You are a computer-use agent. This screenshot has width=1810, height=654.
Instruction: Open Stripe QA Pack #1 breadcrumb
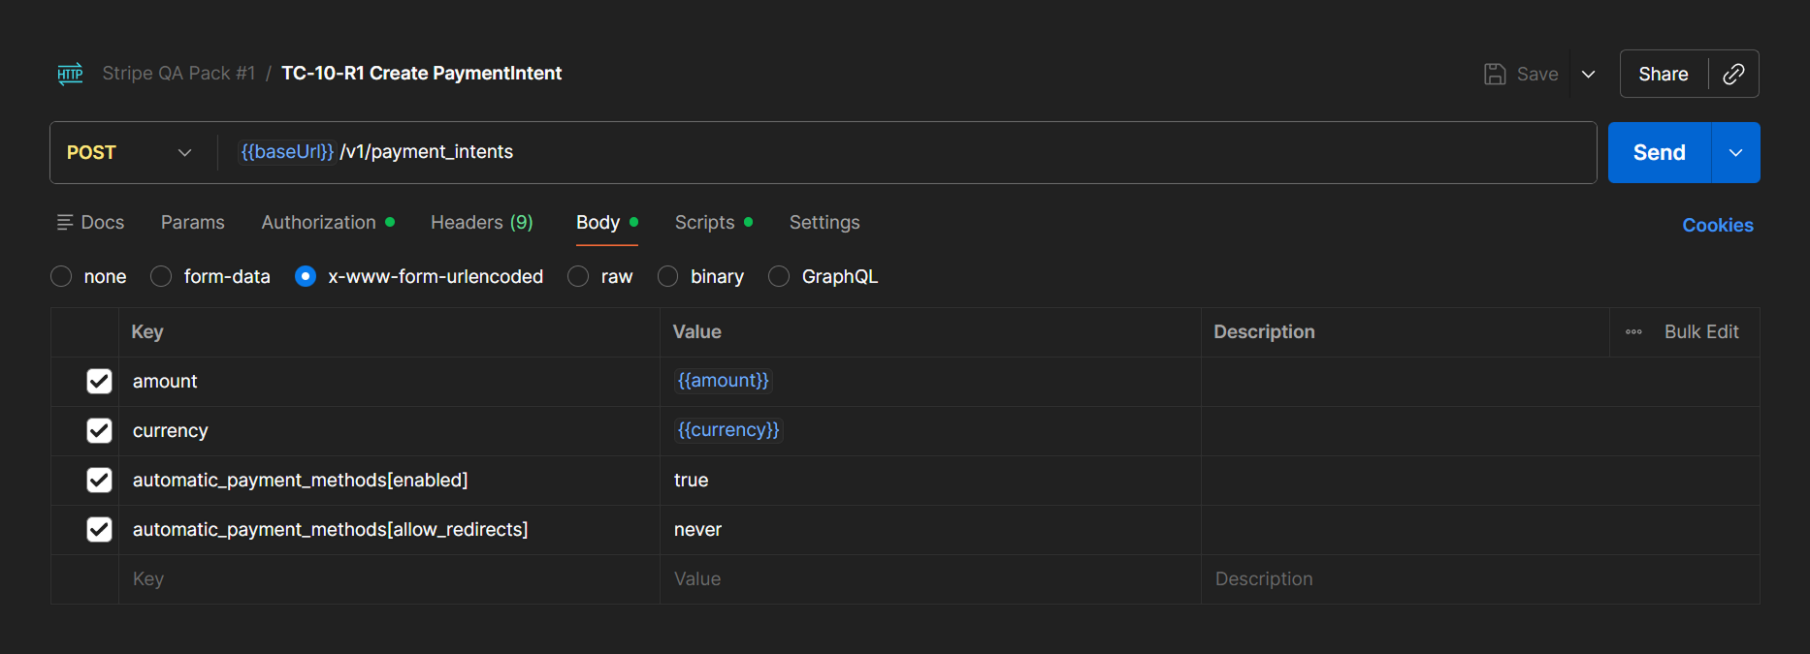click(178, 74)
